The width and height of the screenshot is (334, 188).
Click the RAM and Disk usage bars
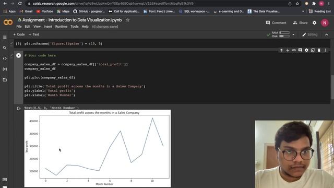[281, 34]
